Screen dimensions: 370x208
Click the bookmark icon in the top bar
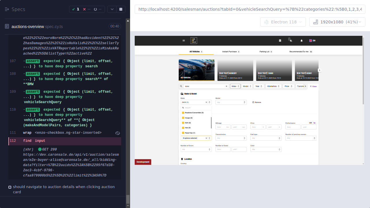(280, 41)
